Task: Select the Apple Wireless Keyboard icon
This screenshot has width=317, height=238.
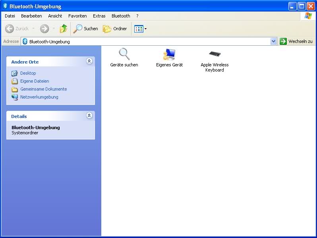Action: pyautogui.click(x=215, y=54)
